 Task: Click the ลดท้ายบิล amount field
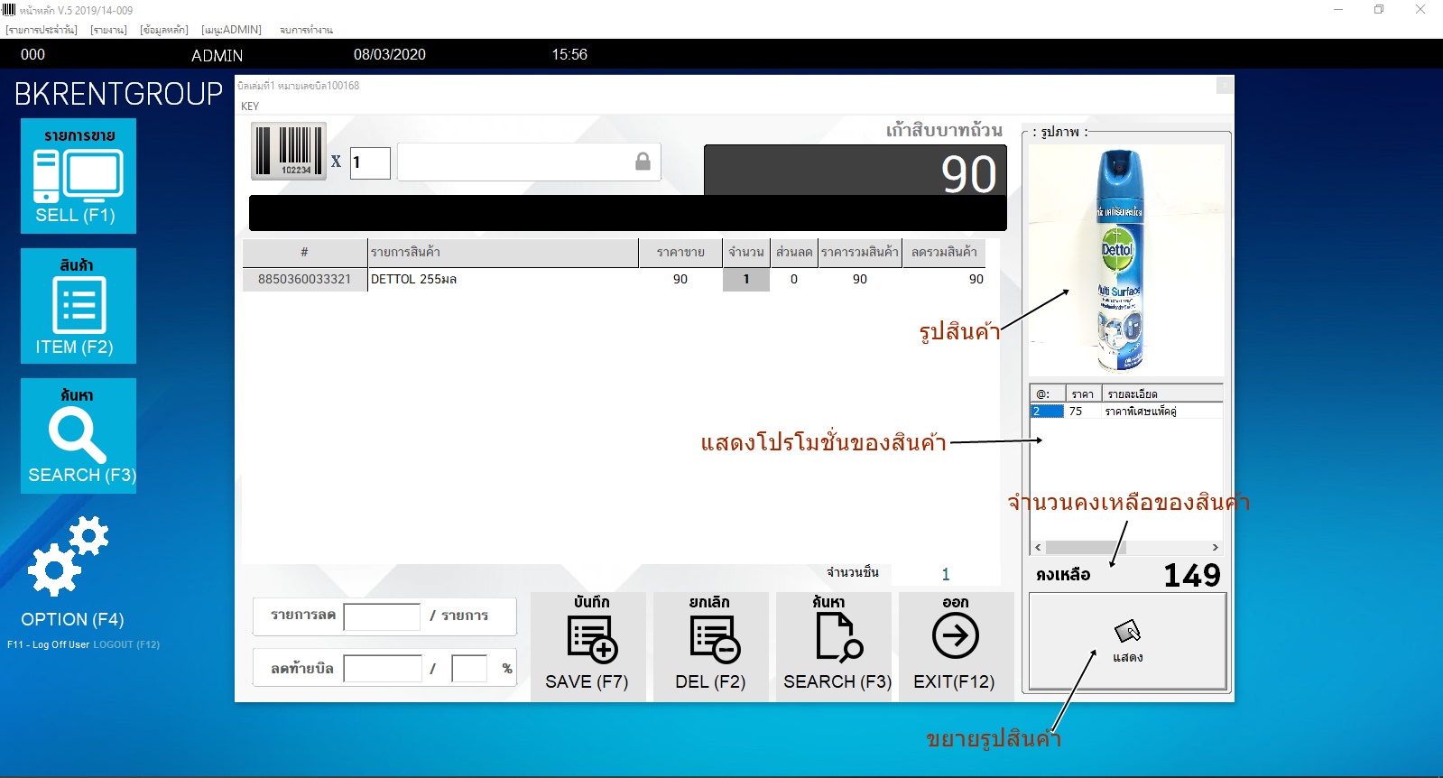pyautogui.click(x=382, y=669)
